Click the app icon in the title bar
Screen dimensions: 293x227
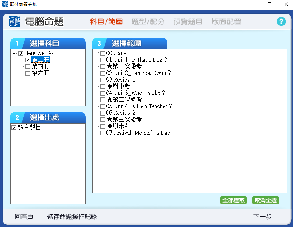coord(5,4)
